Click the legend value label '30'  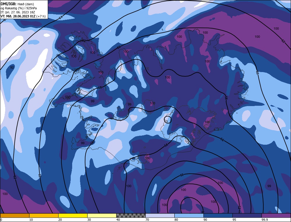pos(89,220)
